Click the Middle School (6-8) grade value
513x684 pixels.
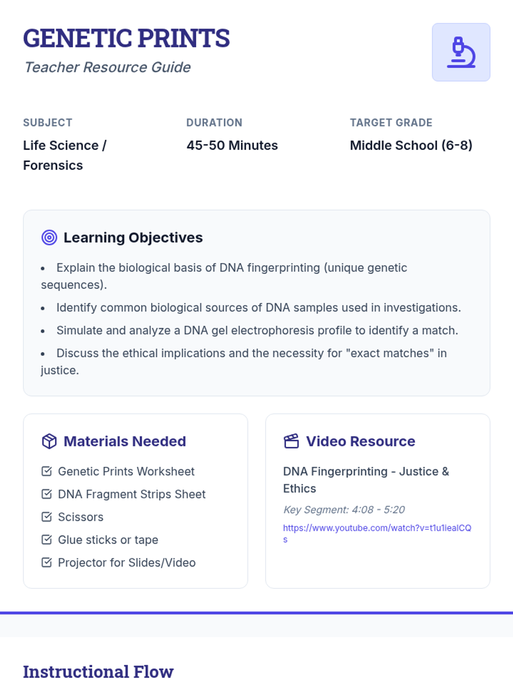click(x=411, y=145)
